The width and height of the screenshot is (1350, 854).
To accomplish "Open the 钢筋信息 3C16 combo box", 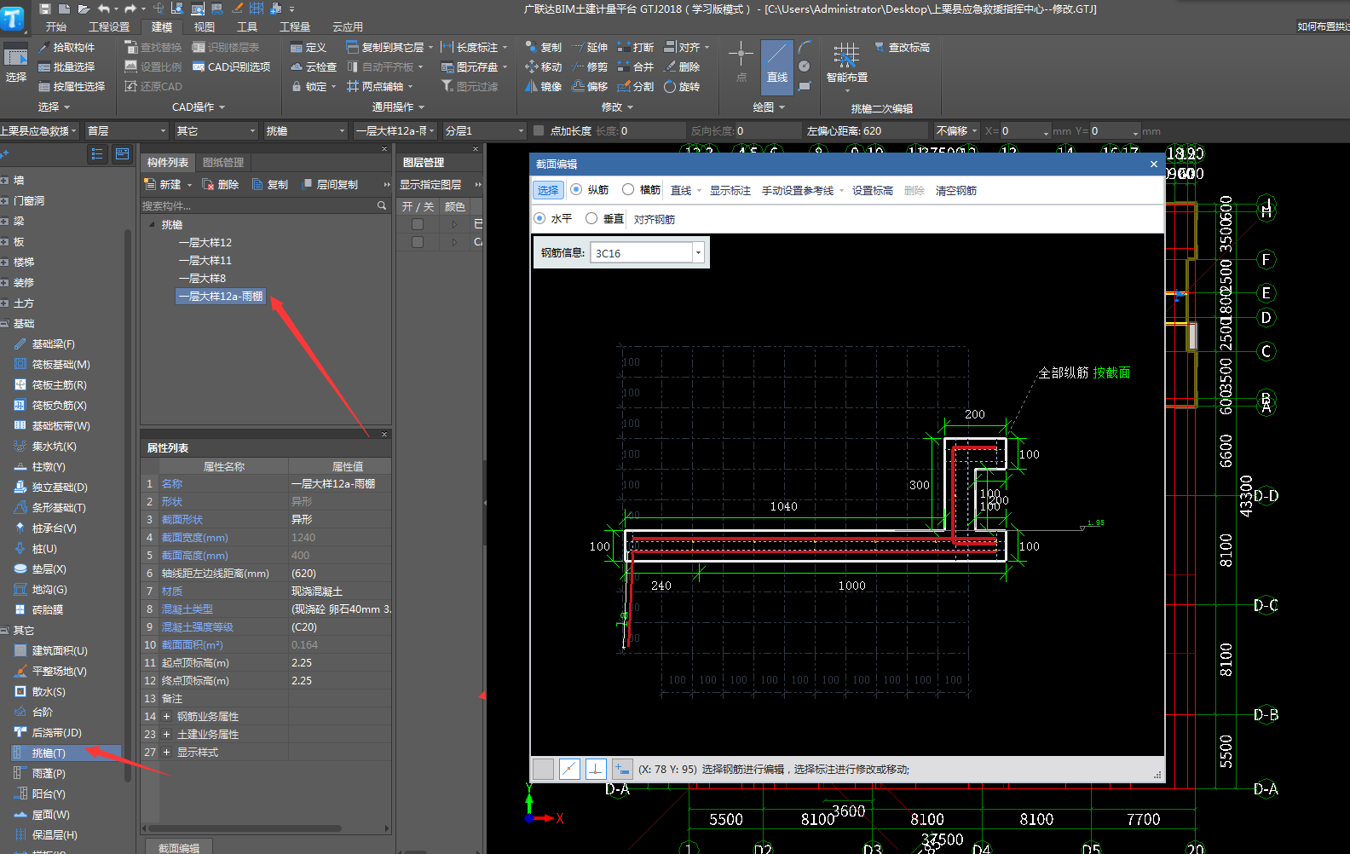I will point(648,253).
